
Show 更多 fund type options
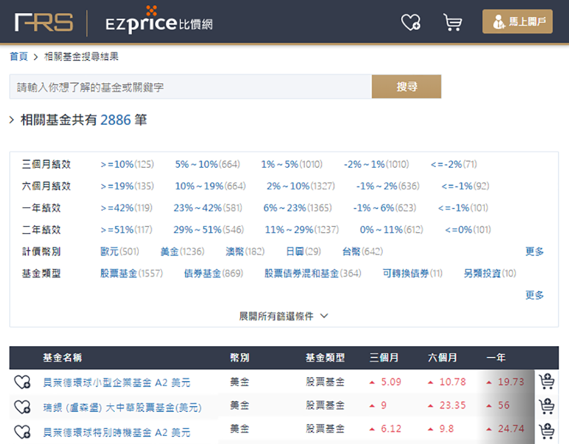click(534, 295)
